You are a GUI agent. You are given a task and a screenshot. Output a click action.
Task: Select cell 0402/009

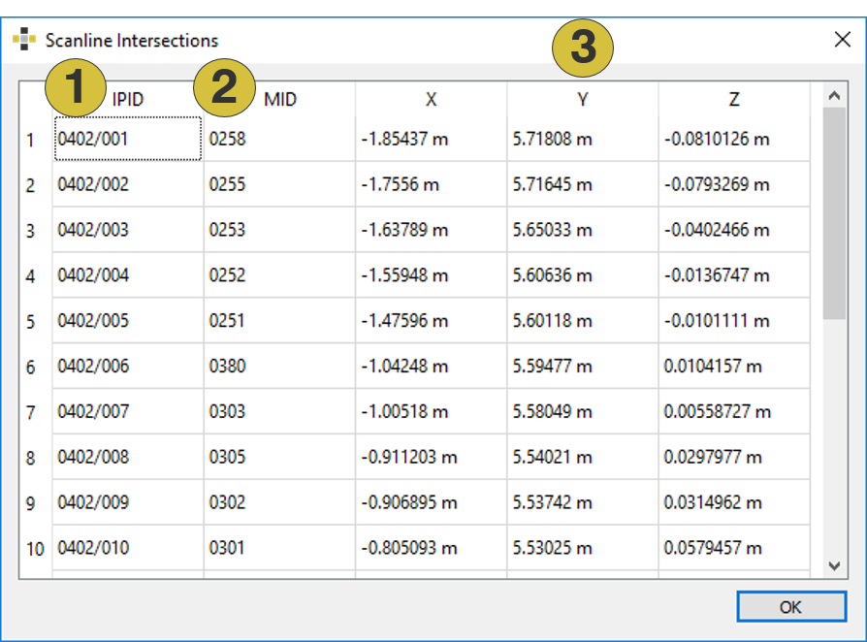(128, 502)
